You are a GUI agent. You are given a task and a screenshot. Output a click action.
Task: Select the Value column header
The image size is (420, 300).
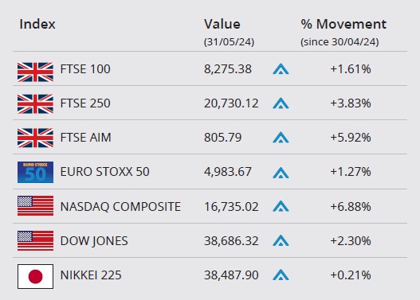[x=222, y=25]
